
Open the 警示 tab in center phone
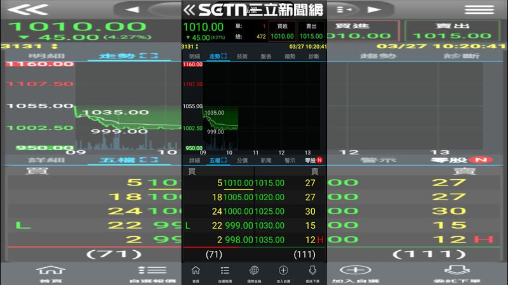pyautogui.click(x=290, y=160)
